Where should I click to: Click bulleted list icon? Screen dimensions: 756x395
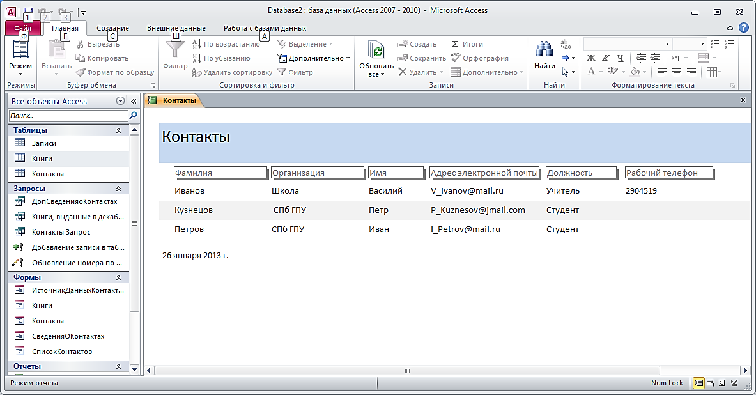pos(715,44)
